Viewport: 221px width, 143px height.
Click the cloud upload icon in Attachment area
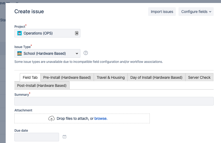51,118
